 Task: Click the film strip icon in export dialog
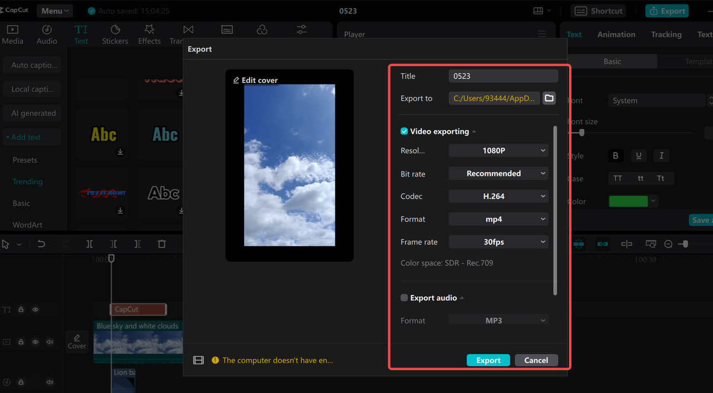[198, 360]
